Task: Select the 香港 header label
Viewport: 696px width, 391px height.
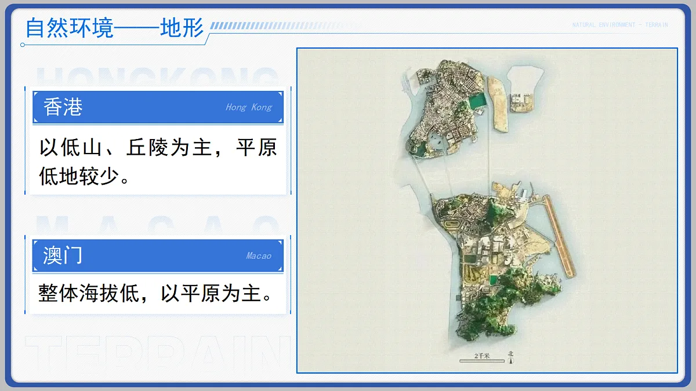Action: pyautogui.click(x=63, y=107)
